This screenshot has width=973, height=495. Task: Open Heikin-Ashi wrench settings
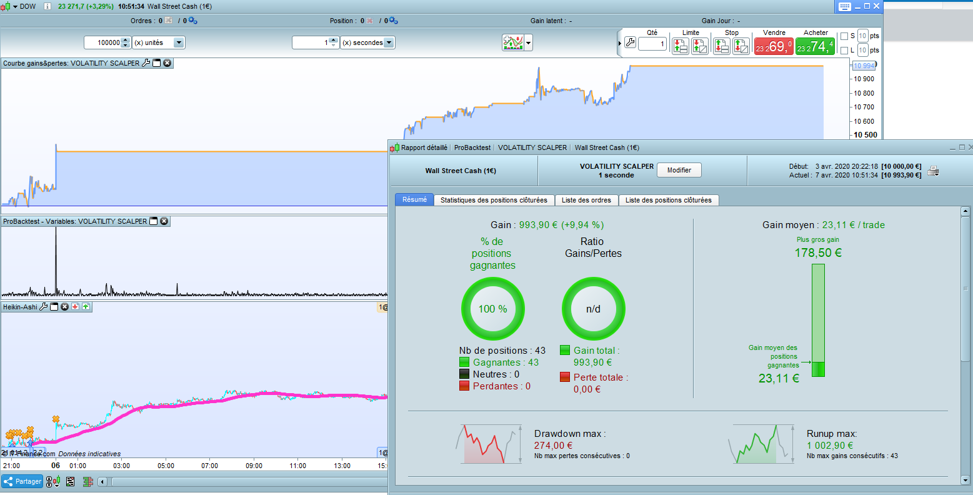click(x=44, y=307)
